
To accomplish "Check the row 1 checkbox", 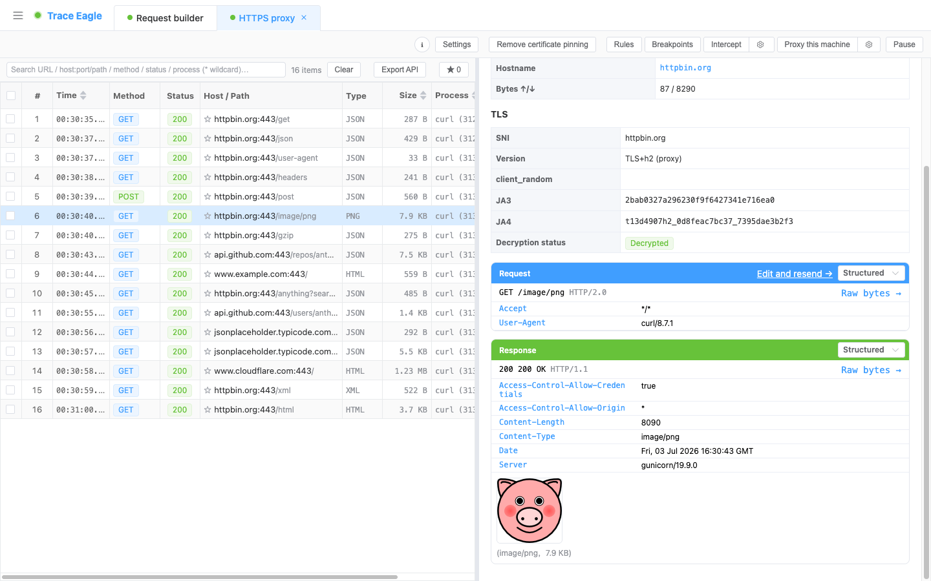I will (10, 119).
